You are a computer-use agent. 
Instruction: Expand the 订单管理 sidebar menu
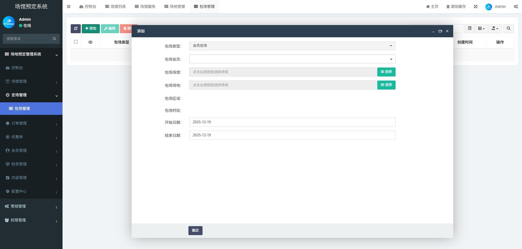pyautogui.click(x=19, y=123)
